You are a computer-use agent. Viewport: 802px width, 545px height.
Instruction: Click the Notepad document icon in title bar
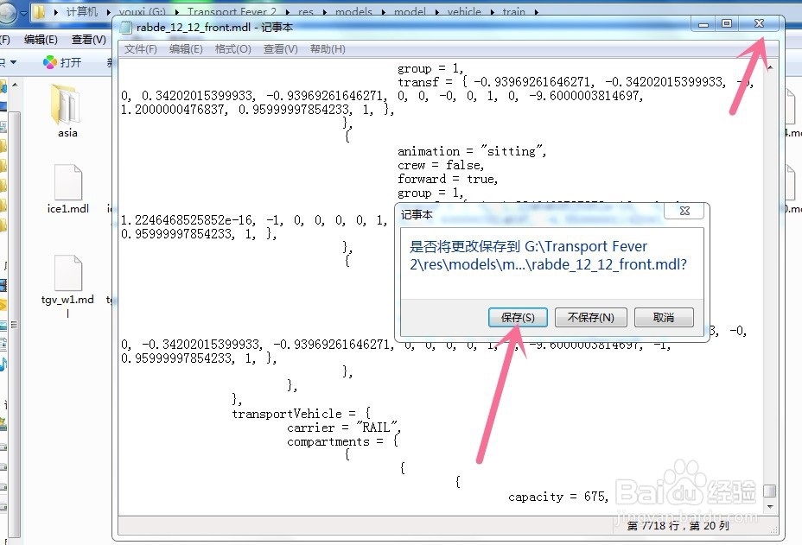tap(125, 27)
